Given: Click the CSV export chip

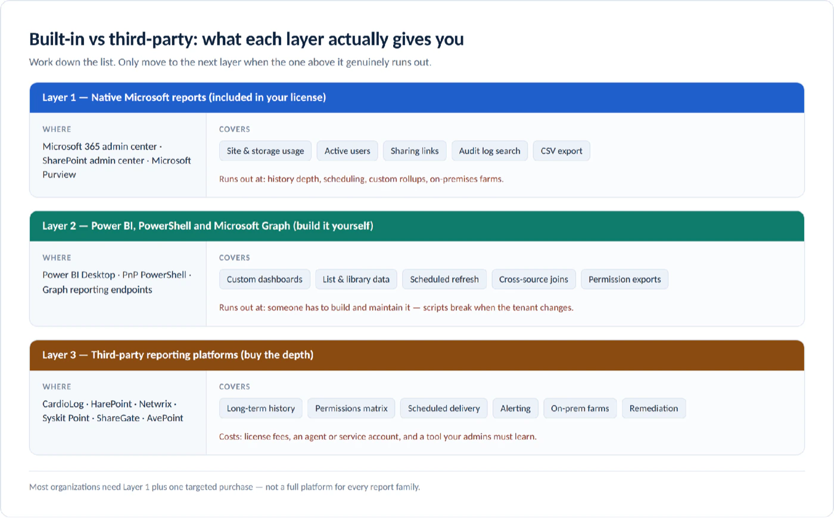Looking at the screenshot, I should tap(562, 151).
